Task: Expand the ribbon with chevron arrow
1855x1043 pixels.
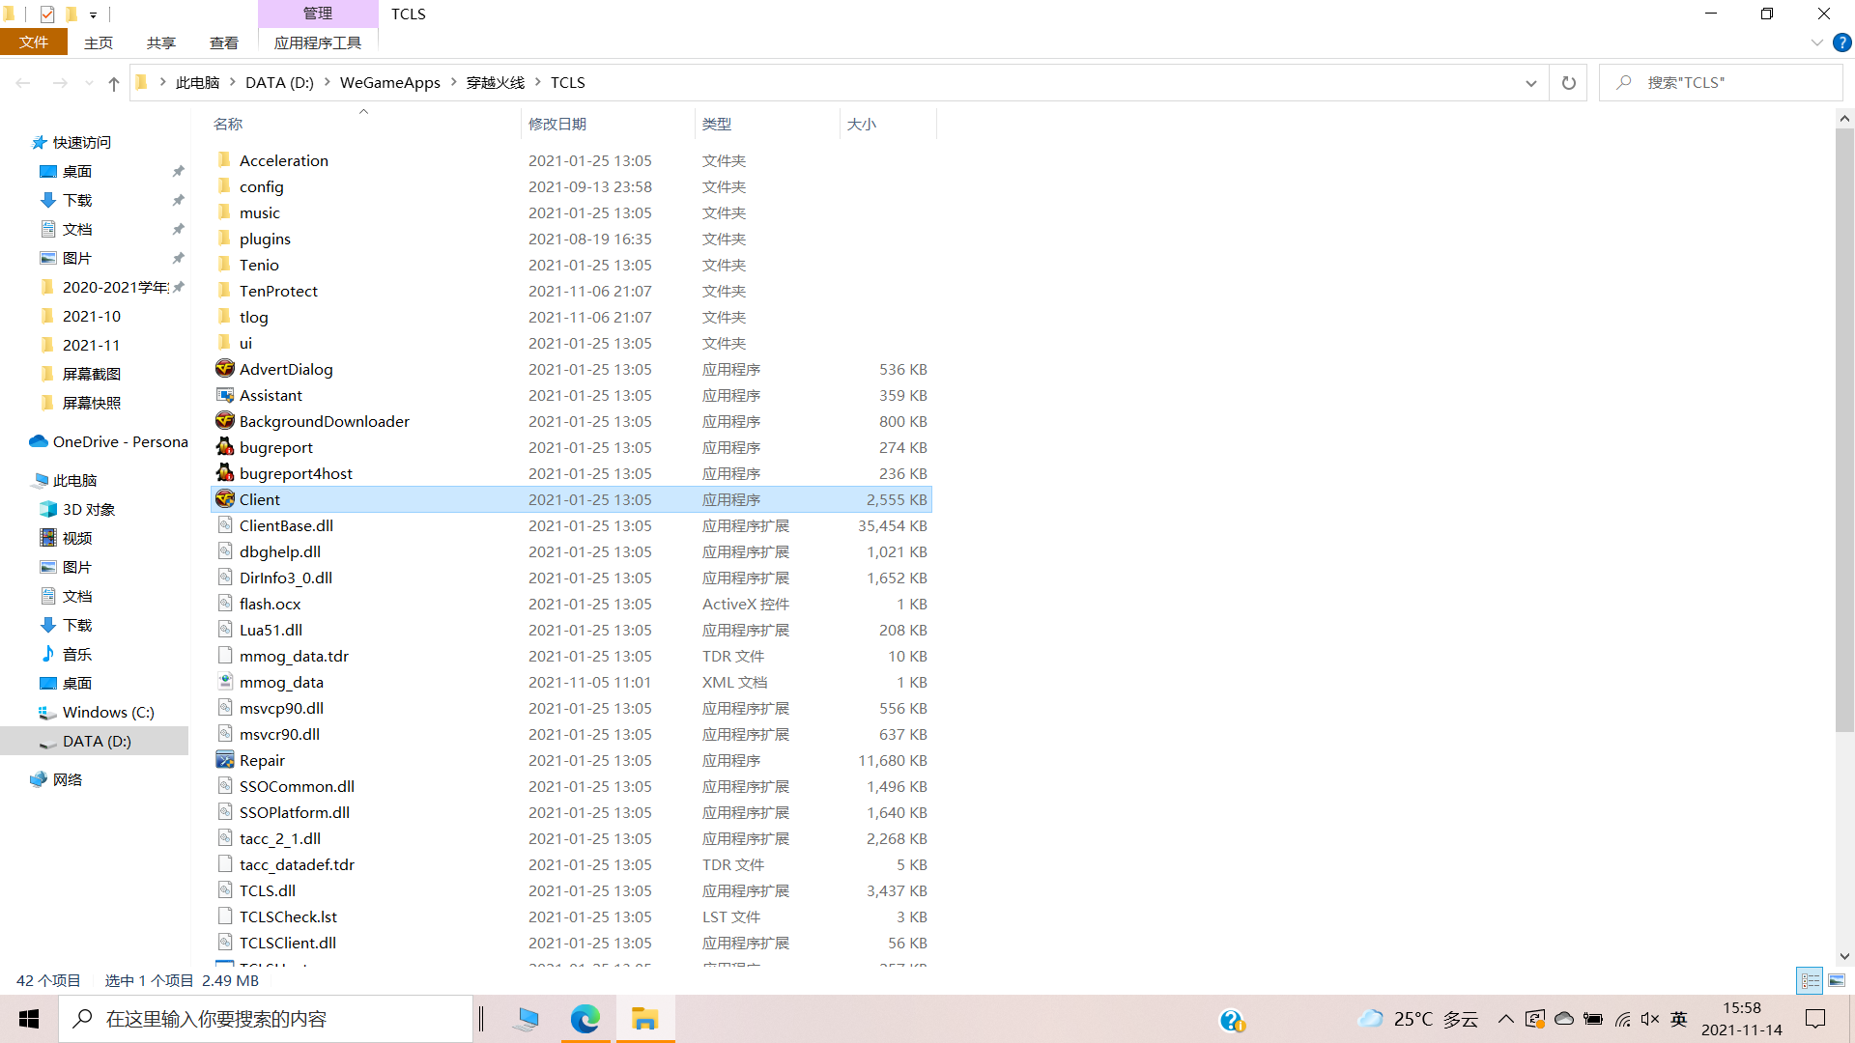Action: (1816, 42)
